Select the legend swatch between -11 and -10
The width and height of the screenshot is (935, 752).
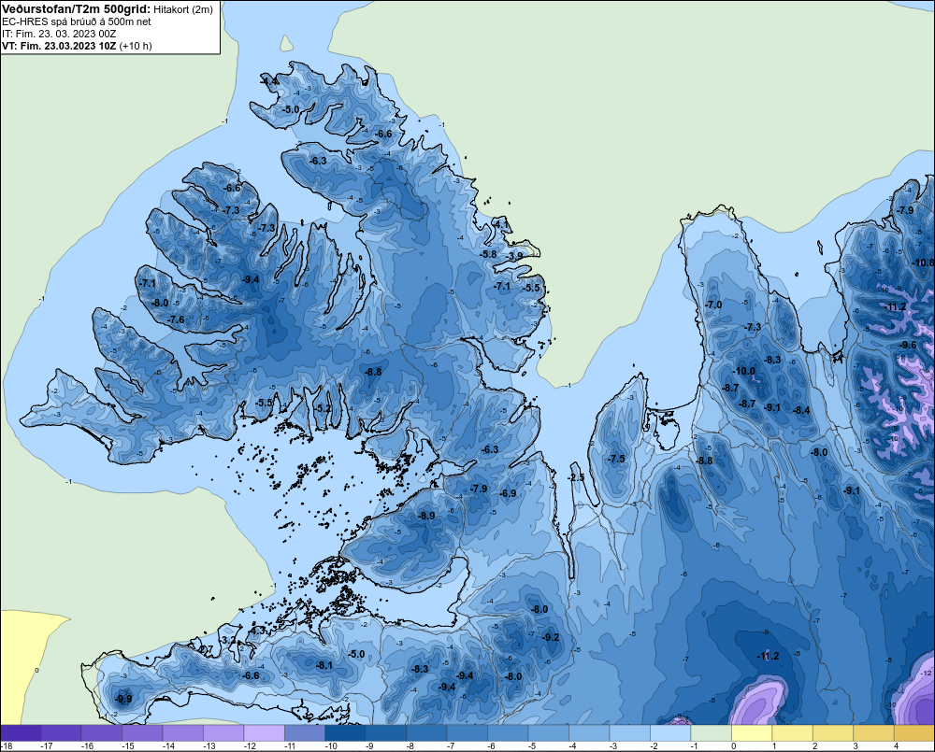(305, 733)
